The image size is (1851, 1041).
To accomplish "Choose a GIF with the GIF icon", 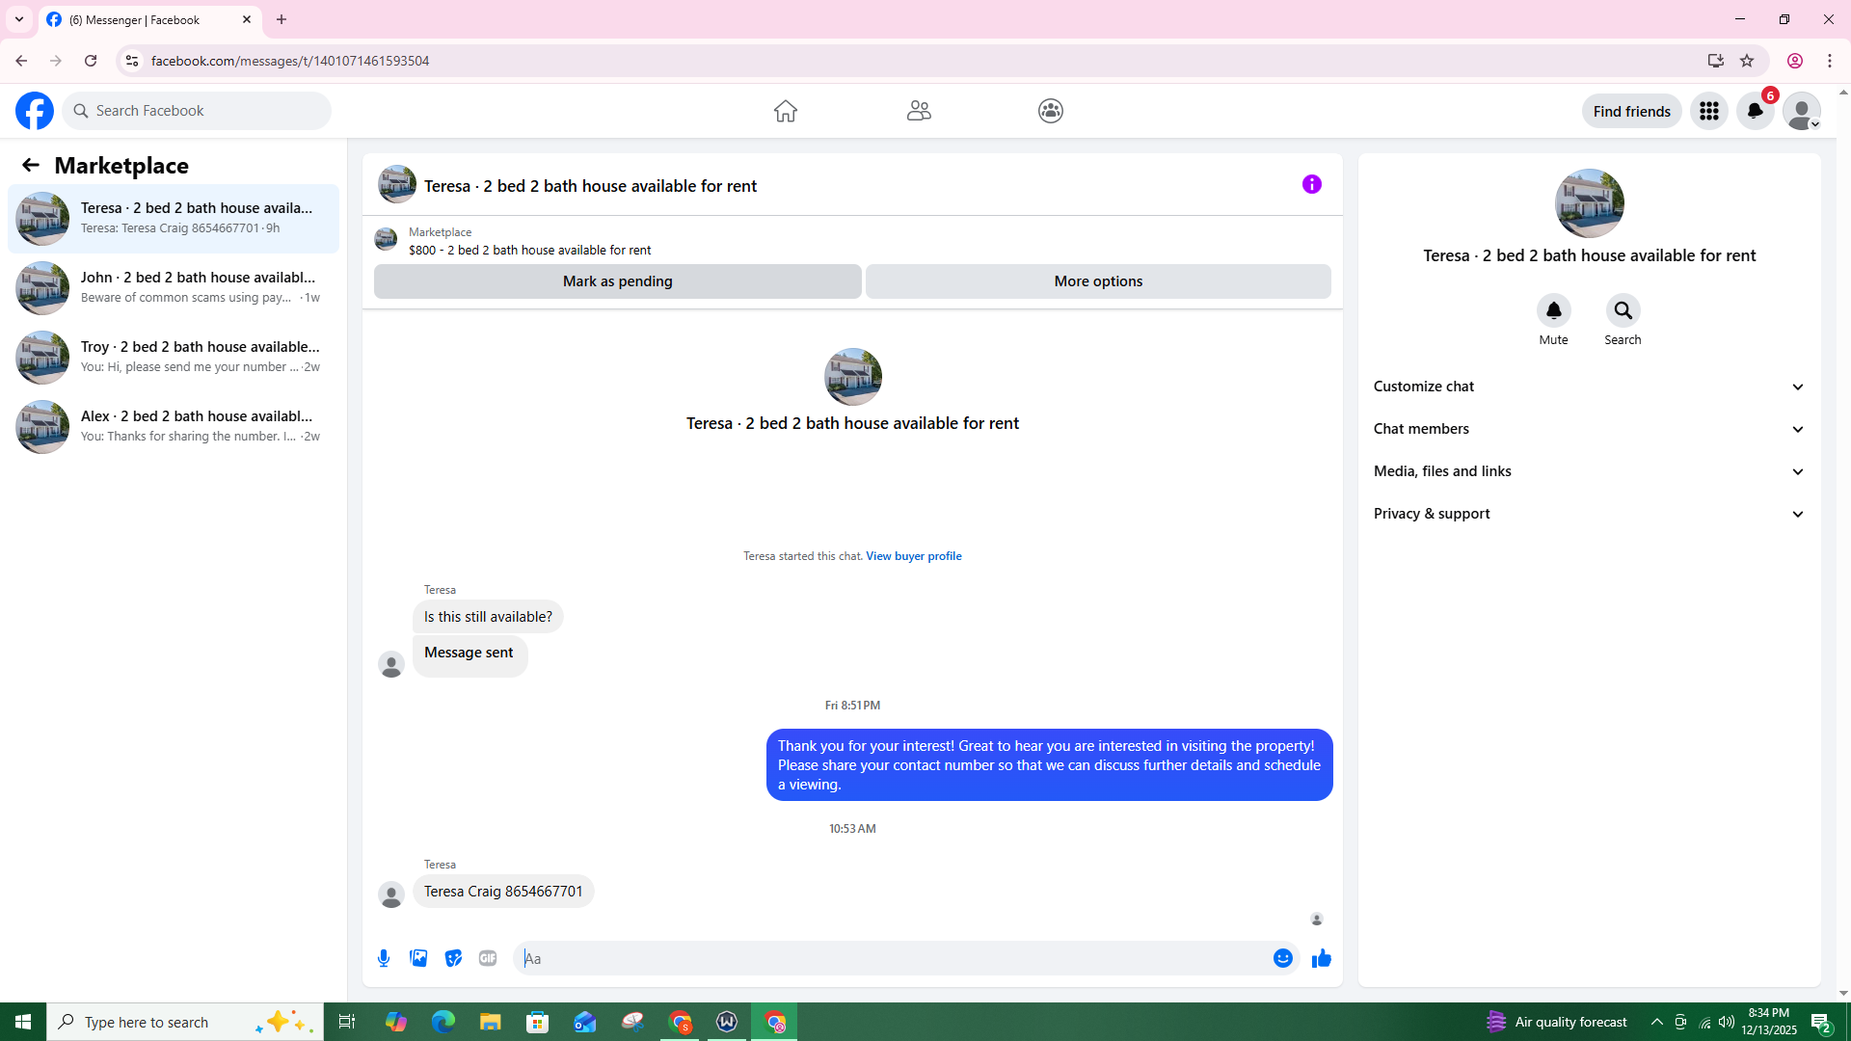I will tap(488, 958).
